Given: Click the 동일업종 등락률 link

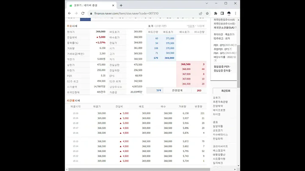Looking at the screenshot, I should pyautogui.click(x=222, y=71).
